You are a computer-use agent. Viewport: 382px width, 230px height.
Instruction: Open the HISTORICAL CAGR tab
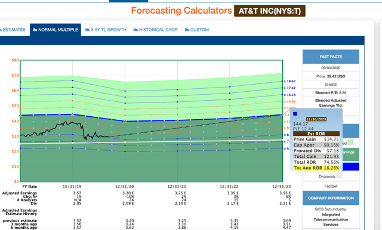click(x=155, y=30)
